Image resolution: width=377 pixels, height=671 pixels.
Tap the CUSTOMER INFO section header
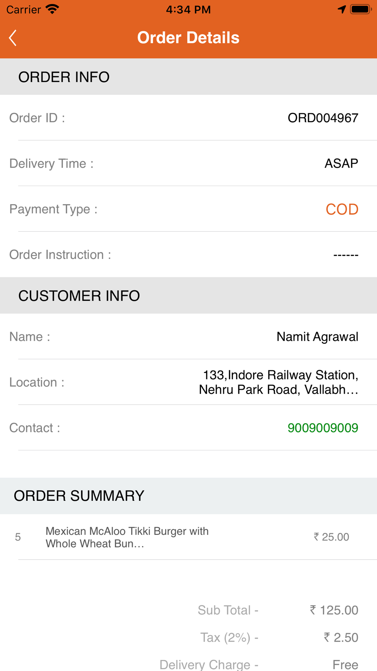coord(79,296)
